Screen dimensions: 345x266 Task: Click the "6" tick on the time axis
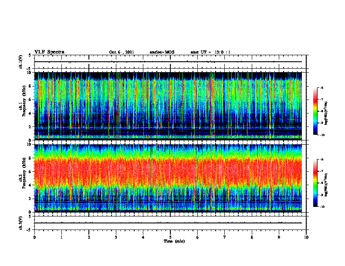198,237
